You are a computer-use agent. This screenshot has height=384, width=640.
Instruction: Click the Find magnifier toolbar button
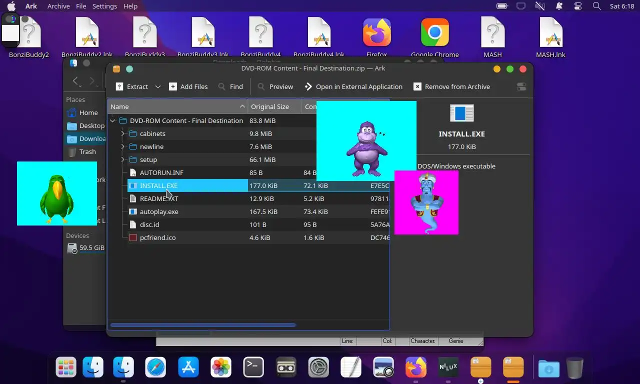pyautogui.click(x=230, y=86)
